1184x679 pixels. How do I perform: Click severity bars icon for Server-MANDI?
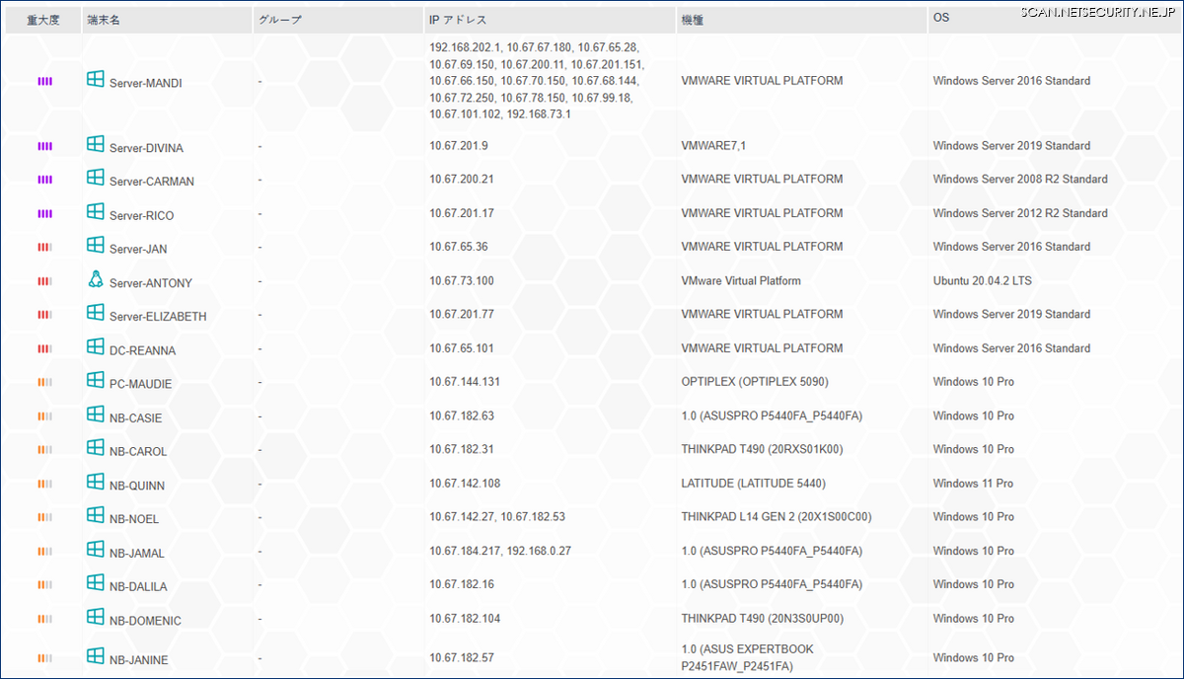pos(44,81)
